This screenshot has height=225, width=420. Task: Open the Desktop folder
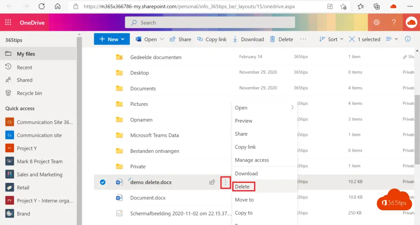tap(139, 73)
